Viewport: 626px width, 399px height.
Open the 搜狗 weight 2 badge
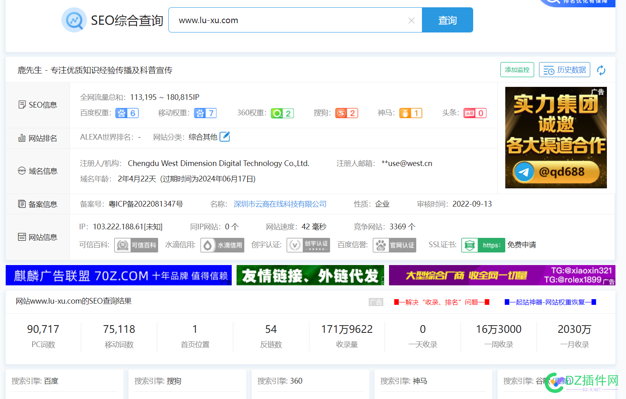347,113
